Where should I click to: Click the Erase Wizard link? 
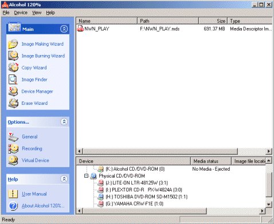pyautogui.click(x=34, y=103)
